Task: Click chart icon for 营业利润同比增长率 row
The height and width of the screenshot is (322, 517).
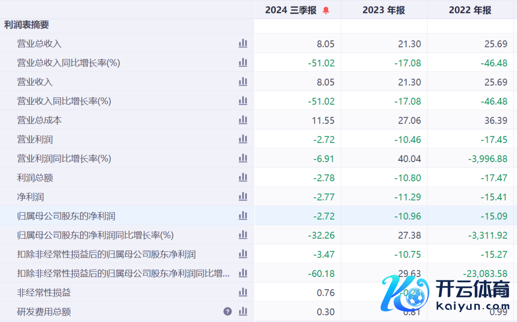Action: [243, 158]
